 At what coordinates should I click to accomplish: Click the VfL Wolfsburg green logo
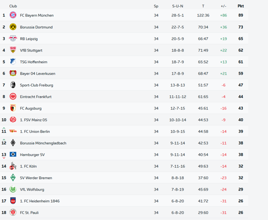[x=13, y=189]
